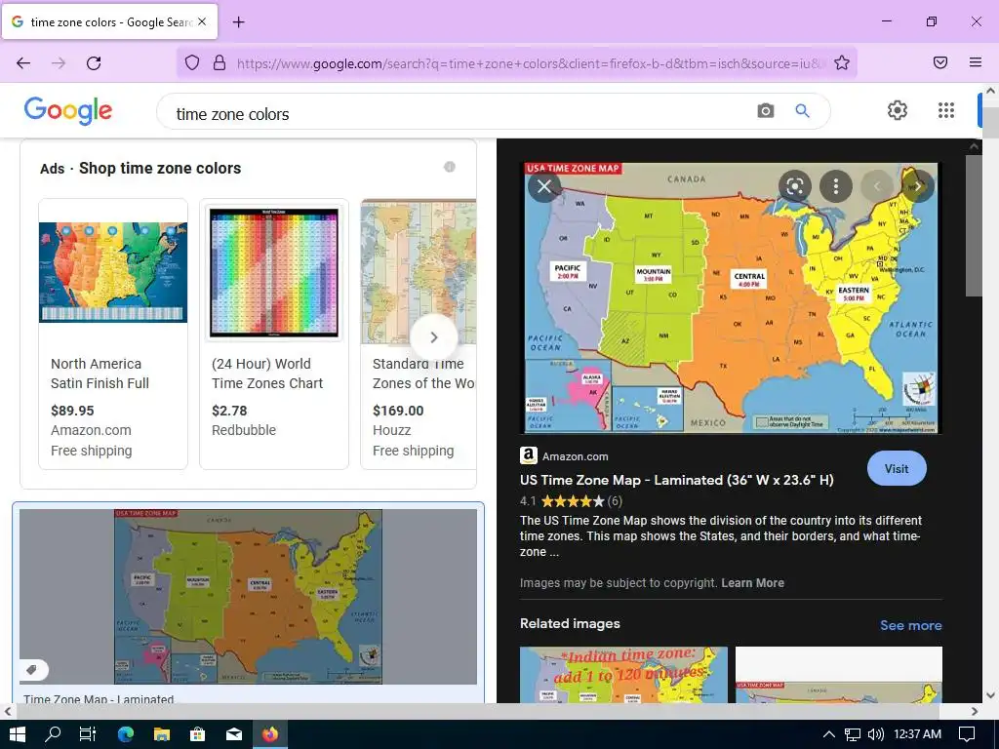Open the volume tray icon

(876, 734)
